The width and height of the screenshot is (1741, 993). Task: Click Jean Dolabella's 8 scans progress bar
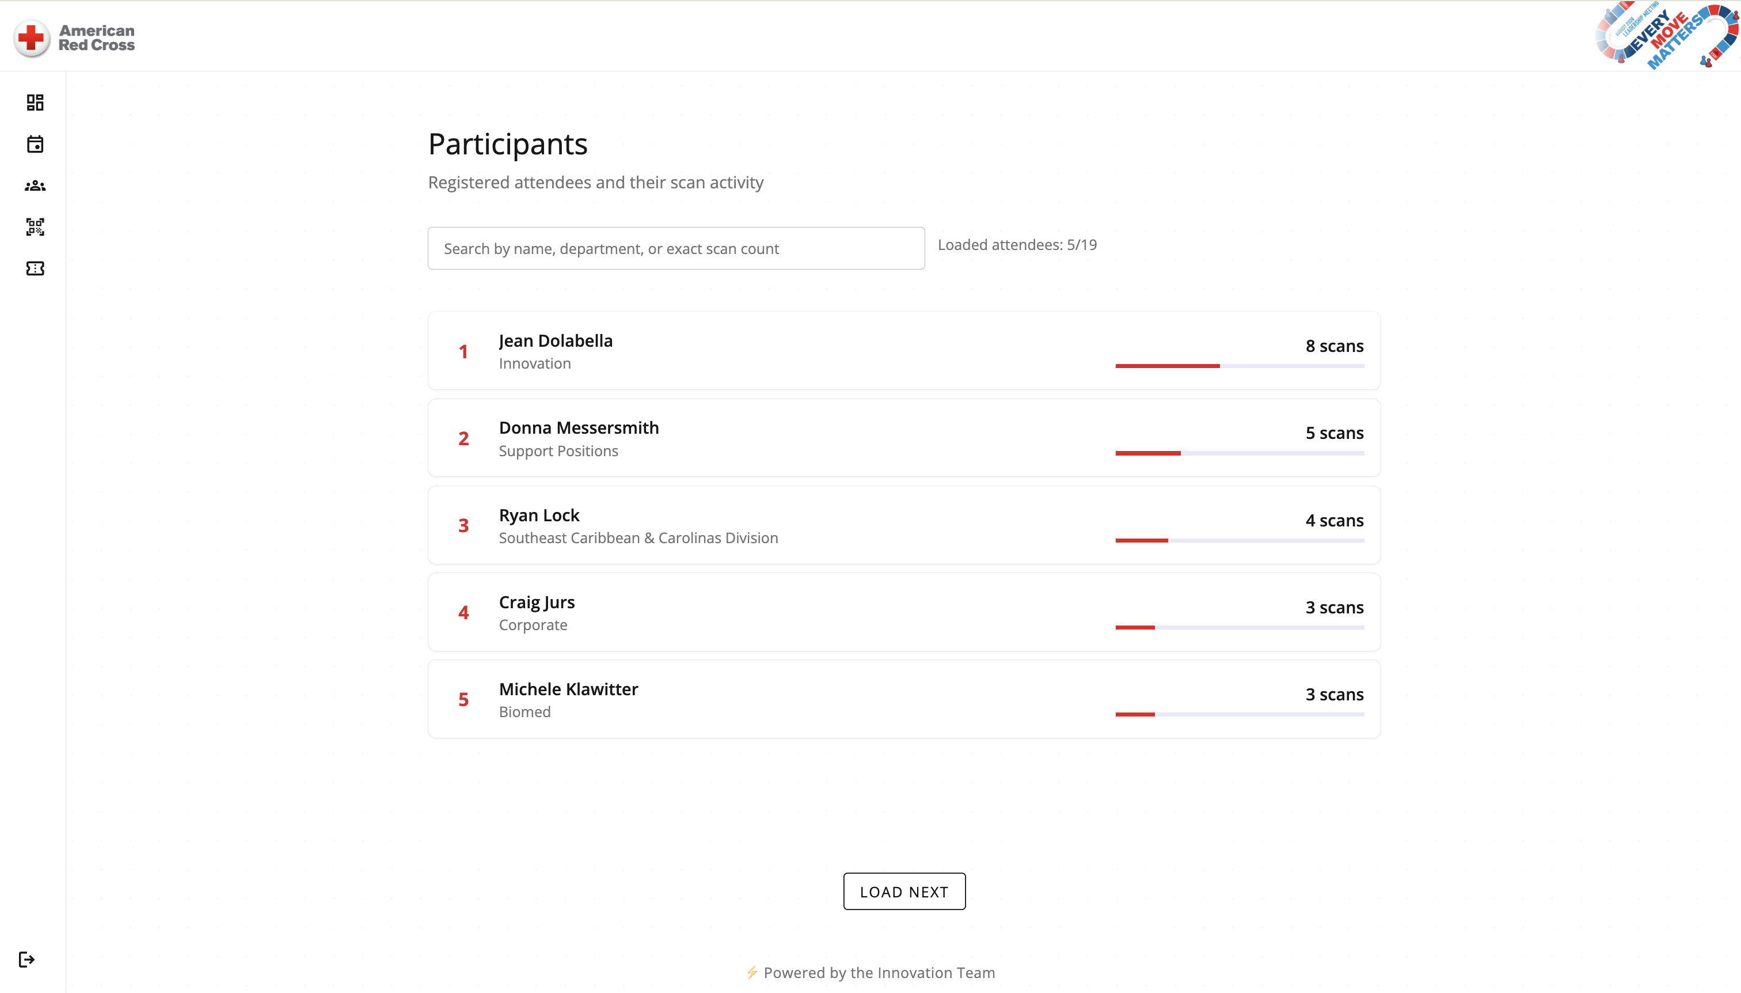click(x=1240, y=366)
